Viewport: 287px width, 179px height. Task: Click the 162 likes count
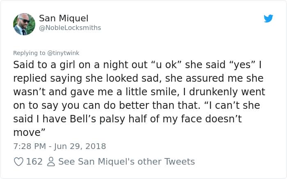(34, 162)
